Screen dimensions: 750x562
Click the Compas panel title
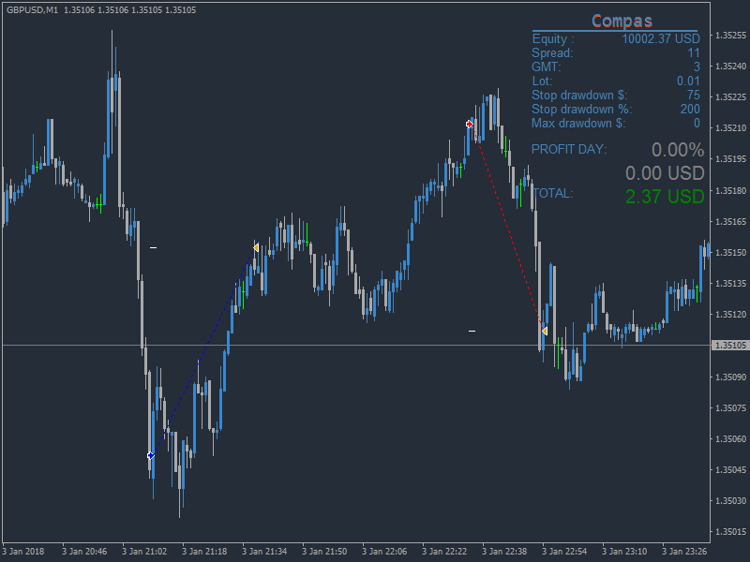coord(622,21)
